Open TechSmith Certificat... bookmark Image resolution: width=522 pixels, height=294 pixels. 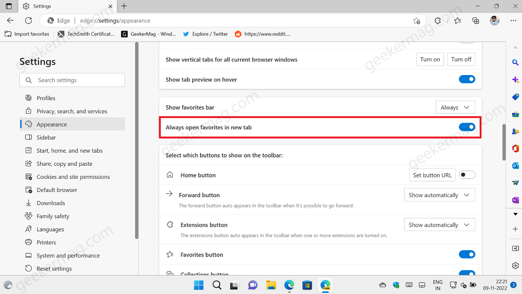(86, 34)
